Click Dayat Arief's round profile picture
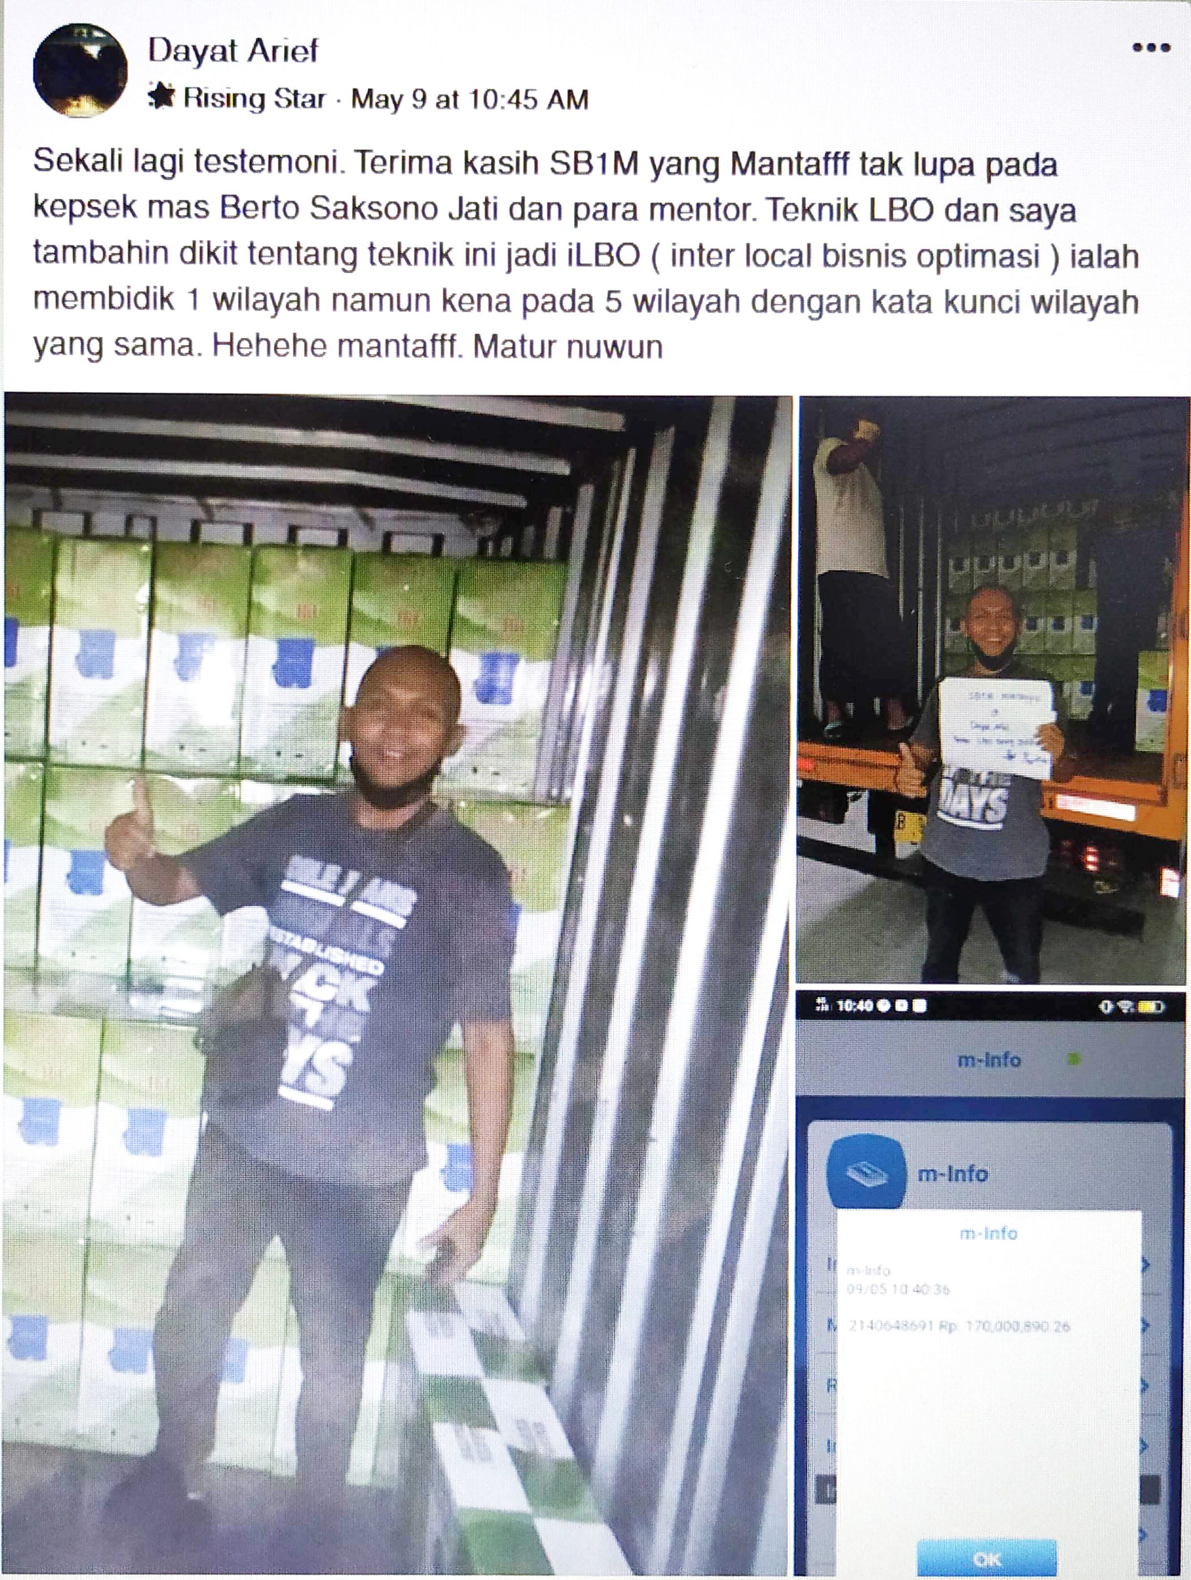This screenshot has width=1191, height=1580. 80,69
